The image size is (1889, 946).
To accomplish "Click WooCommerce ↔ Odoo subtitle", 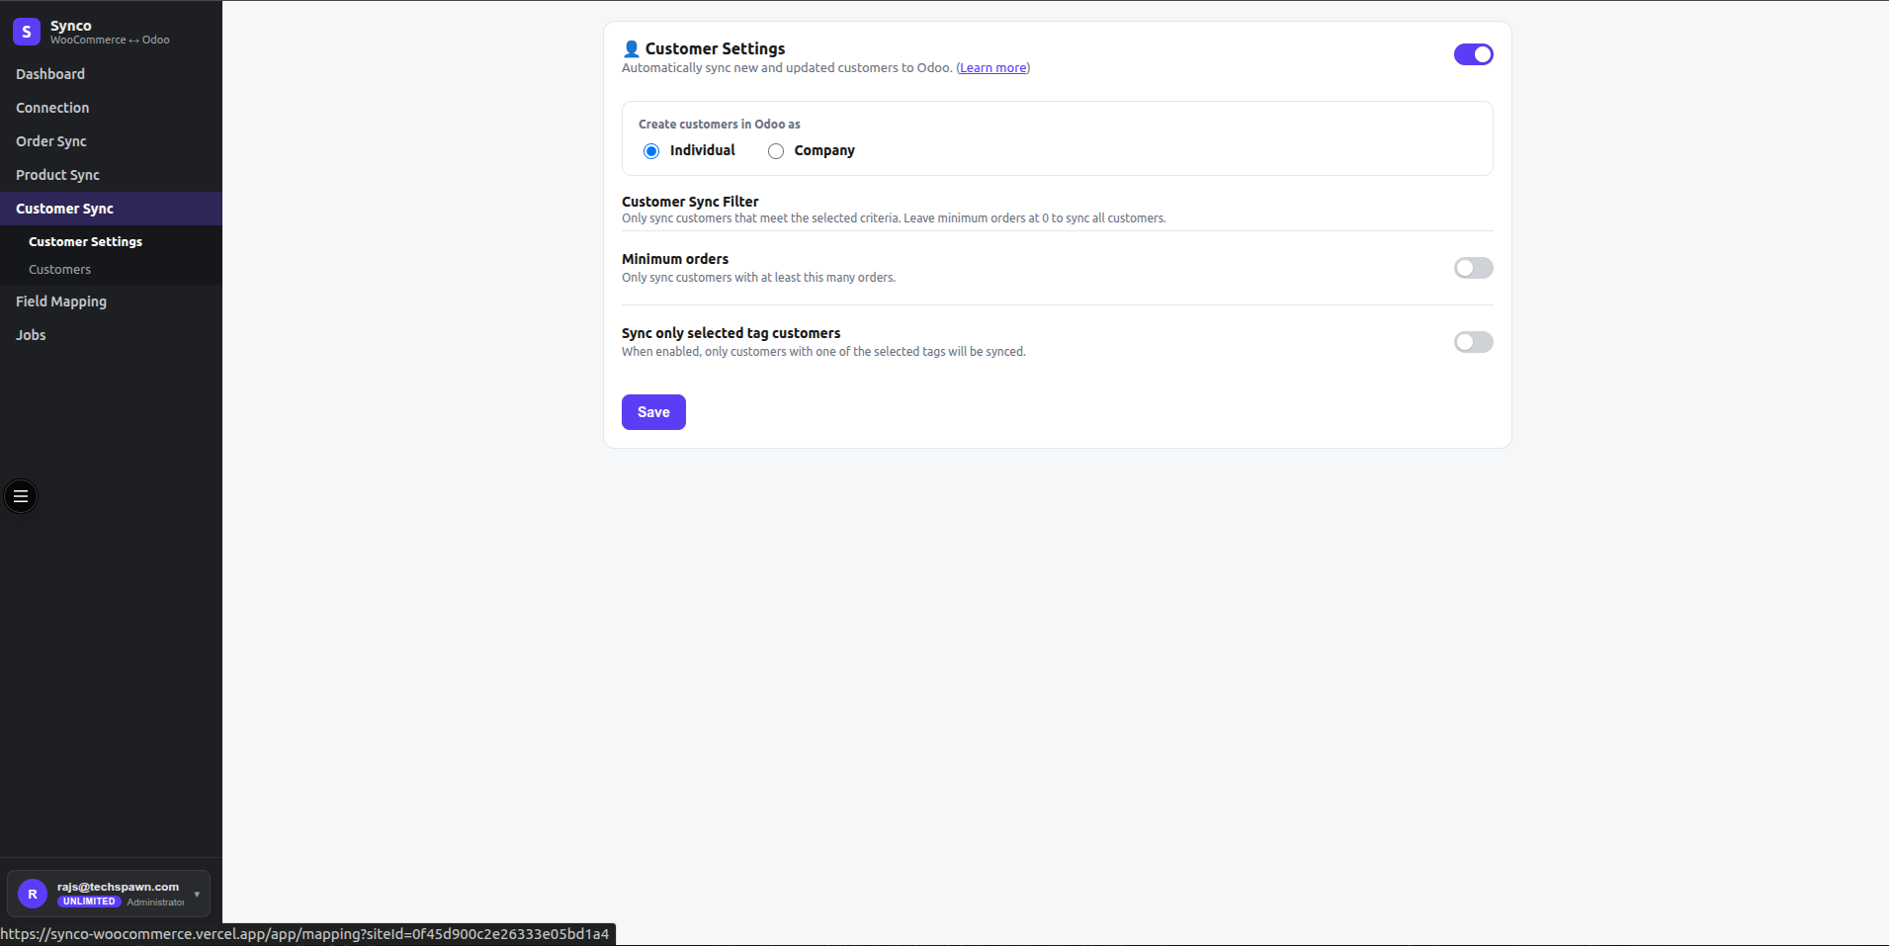I will point(110,40).
